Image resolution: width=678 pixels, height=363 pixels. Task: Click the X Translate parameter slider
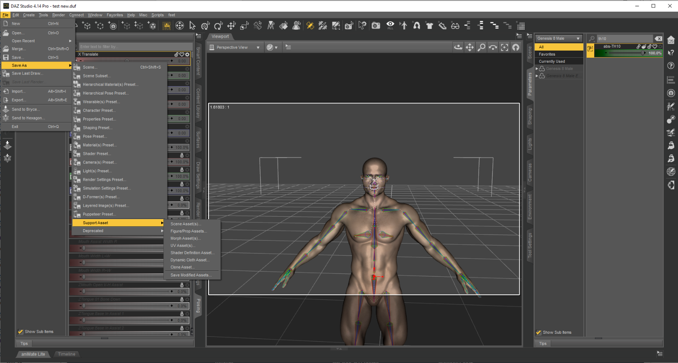pyautogui.click(x=127, y=61)
